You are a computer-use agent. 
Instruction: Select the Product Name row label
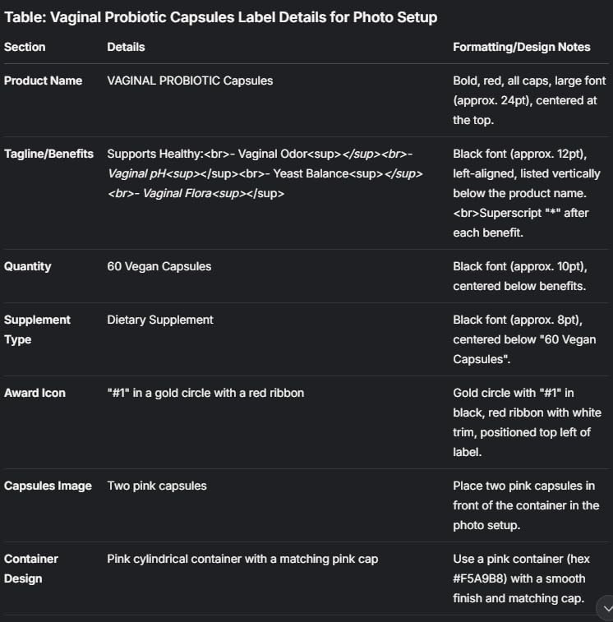coord(43,81)
